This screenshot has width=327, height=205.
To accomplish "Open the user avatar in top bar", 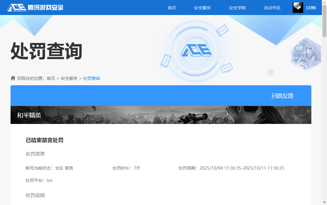I will (x=298, y=7).
